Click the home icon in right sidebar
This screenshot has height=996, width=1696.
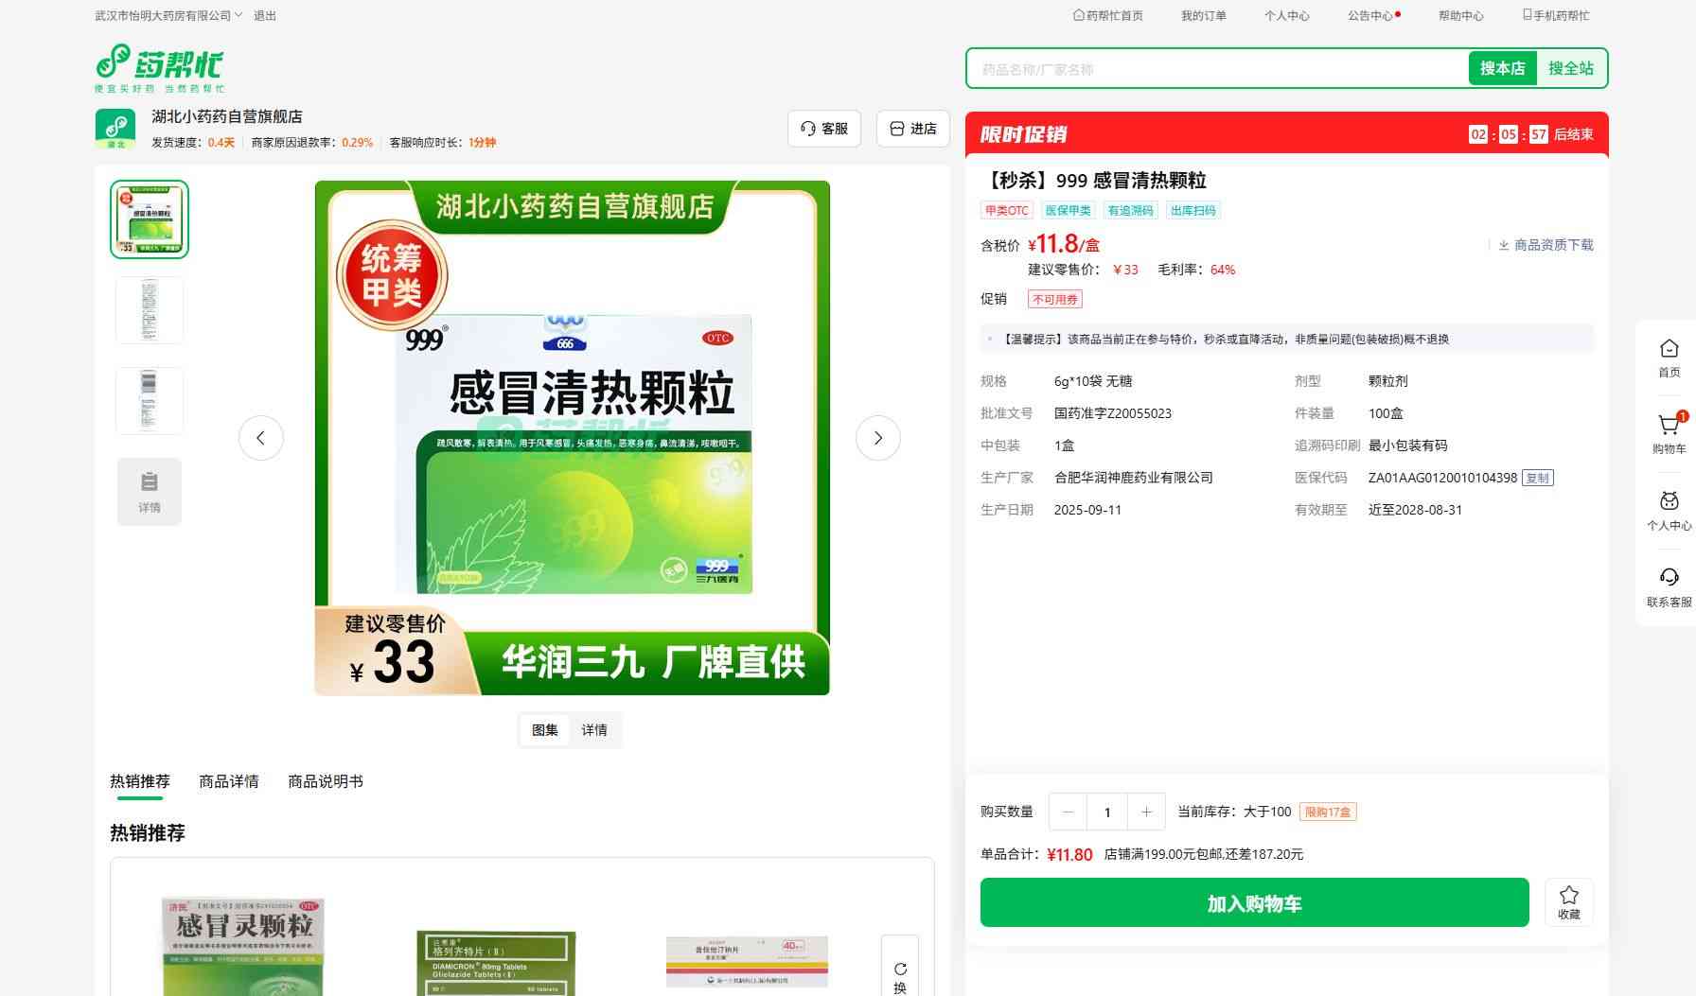point(1669,358)
